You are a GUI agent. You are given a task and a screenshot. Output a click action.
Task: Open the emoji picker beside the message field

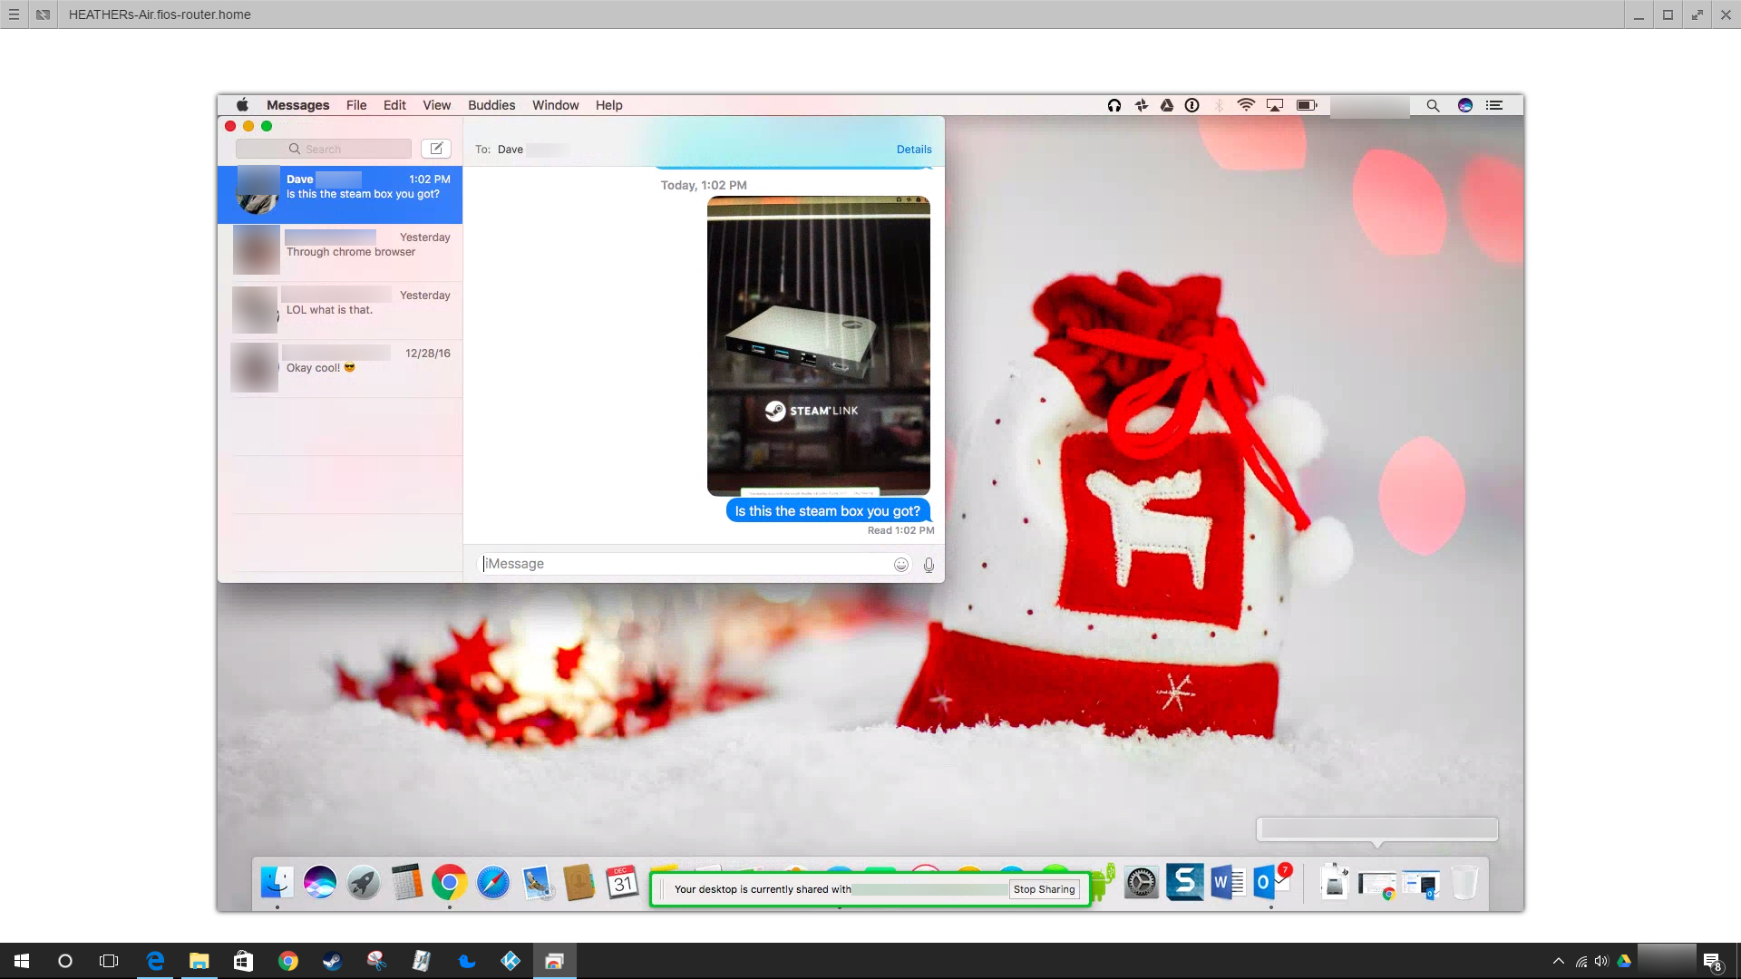(900, 564)
